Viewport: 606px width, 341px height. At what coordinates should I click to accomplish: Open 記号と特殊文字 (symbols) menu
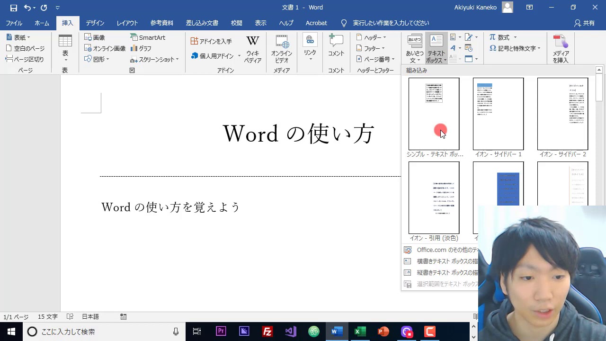(x=515, y=48)
